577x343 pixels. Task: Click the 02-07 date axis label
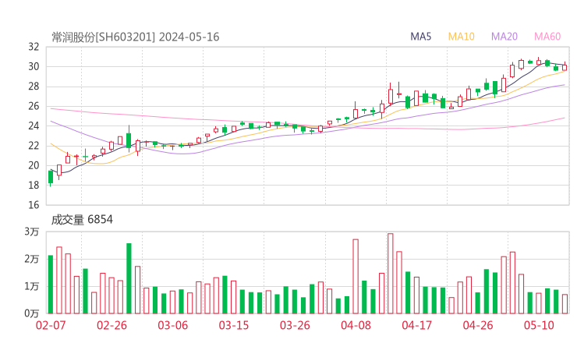pyautogui.click(x=51, y=325)
